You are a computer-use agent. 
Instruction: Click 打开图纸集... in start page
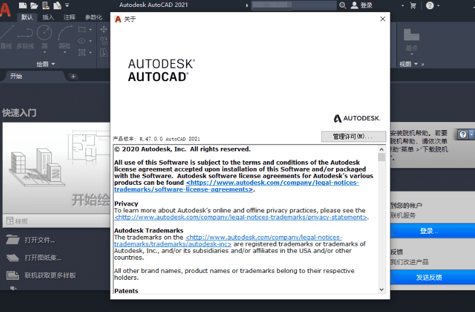point(33,257)
